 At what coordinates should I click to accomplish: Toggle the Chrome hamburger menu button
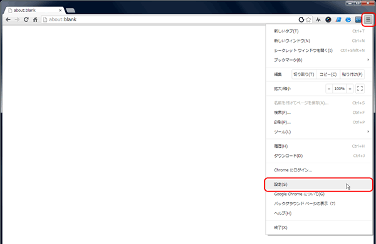[x=368, y=19]
